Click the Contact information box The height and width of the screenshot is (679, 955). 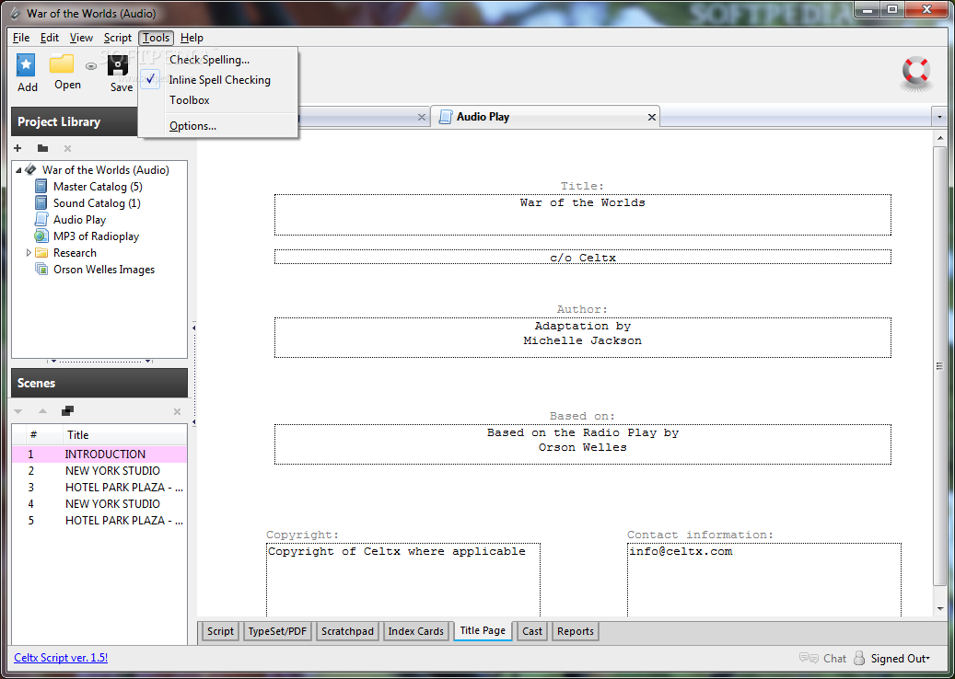coord(764,580)
